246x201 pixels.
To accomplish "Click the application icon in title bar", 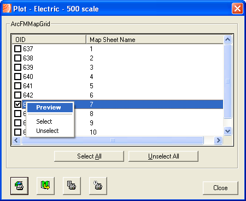I will click(7, 9).
